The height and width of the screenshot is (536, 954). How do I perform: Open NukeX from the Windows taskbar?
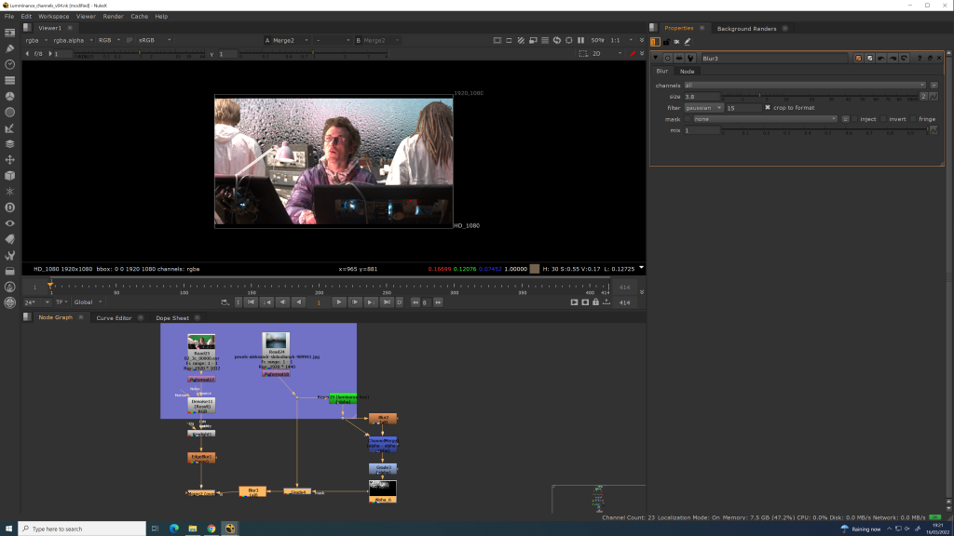pos(230,529)
